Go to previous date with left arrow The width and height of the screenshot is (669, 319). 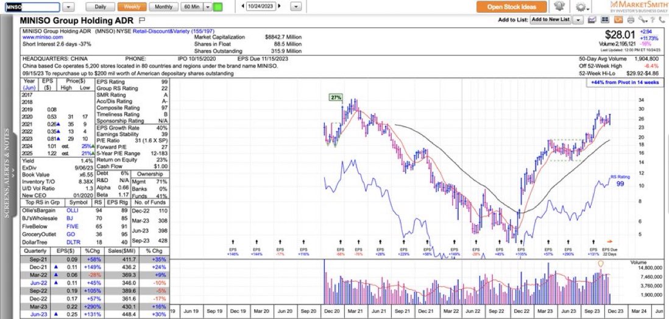click(x=242, y=7)
